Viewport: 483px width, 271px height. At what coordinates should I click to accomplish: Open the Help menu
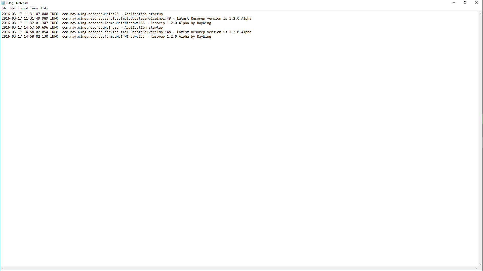[x=44, y=8]
